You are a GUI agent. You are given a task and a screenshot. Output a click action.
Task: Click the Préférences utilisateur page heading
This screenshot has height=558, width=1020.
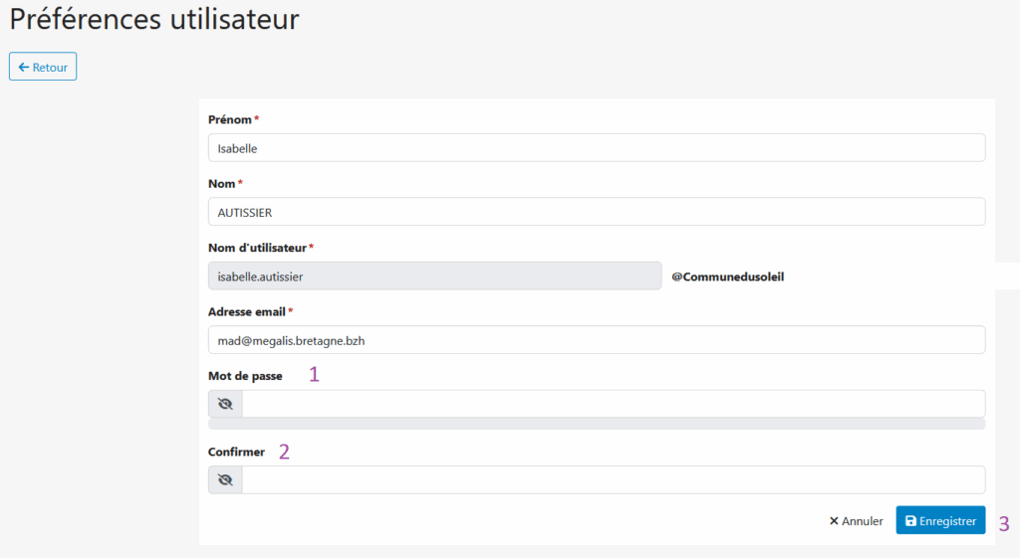tap(154, 19)
